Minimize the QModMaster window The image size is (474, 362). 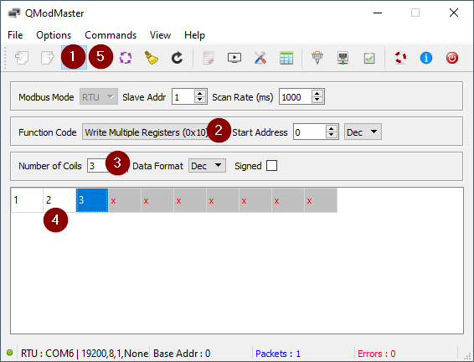378,13
